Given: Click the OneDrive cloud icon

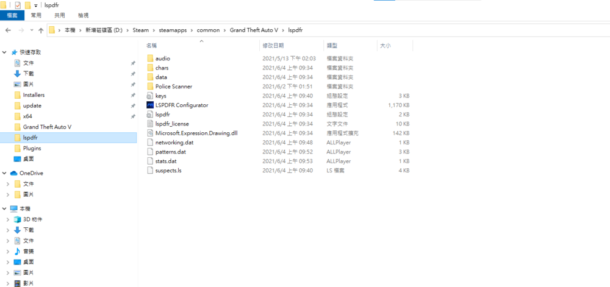Looking at the screenshot, I should tap(14, 173).
